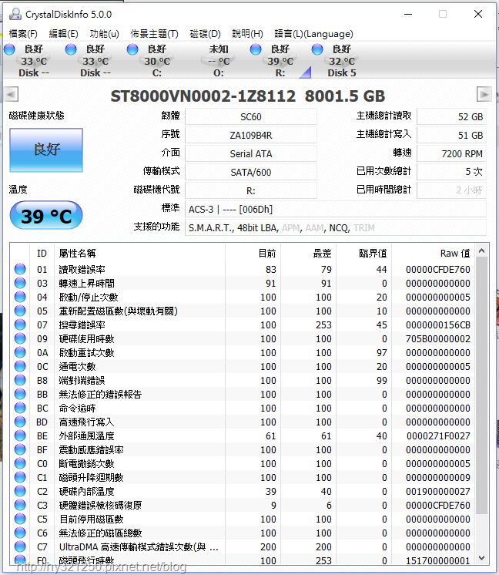Click the status orb for attribute BF
The width and height of the screenshot is (499, 575).
tap(20, 449)
